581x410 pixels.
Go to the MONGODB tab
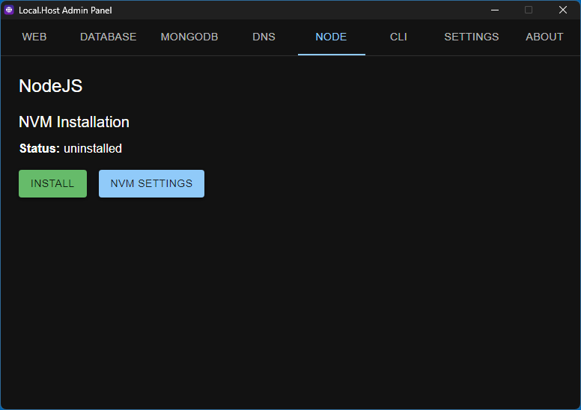coord(189,37)
